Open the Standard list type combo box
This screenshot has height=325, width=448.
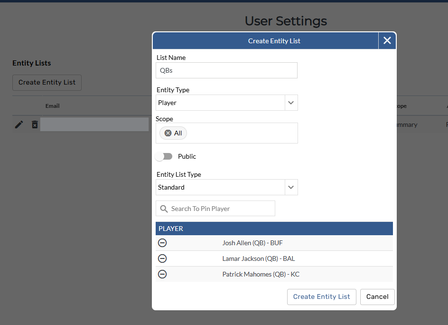[x=220, y=187]
